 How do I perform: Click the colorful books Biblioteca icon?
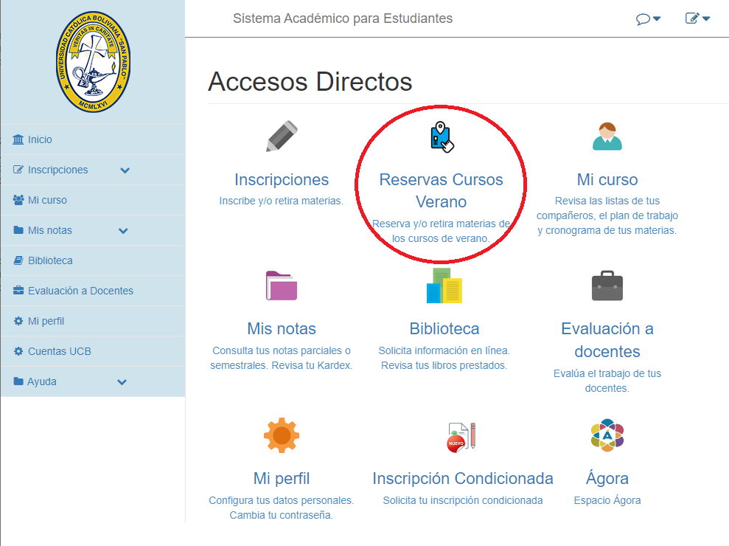click(444, 286)
